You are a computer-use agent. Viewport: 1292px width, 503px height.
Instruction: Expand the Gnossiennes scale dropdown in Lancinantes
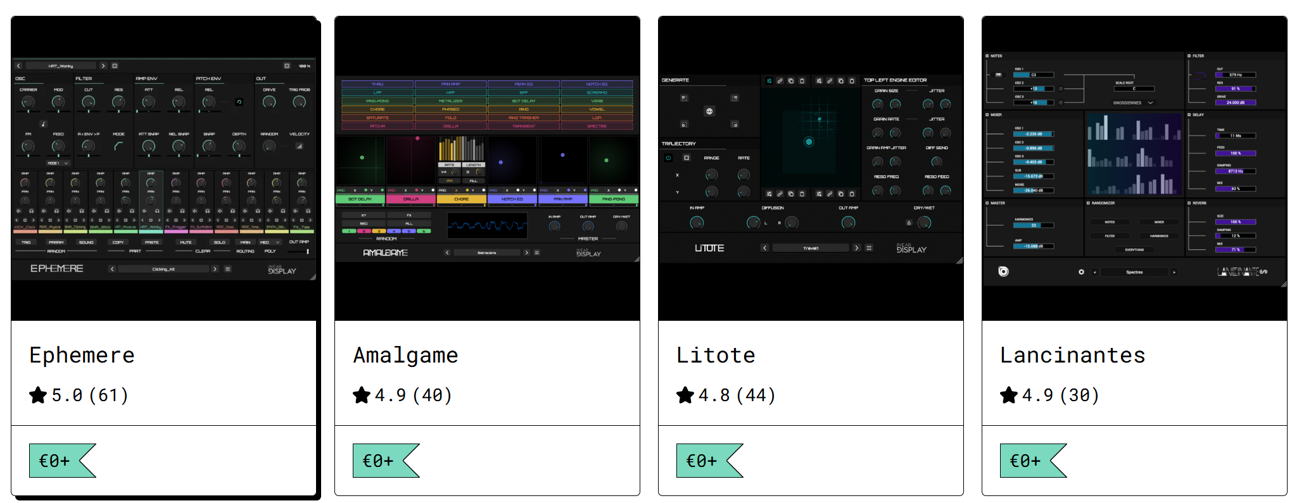point(1151,102)
